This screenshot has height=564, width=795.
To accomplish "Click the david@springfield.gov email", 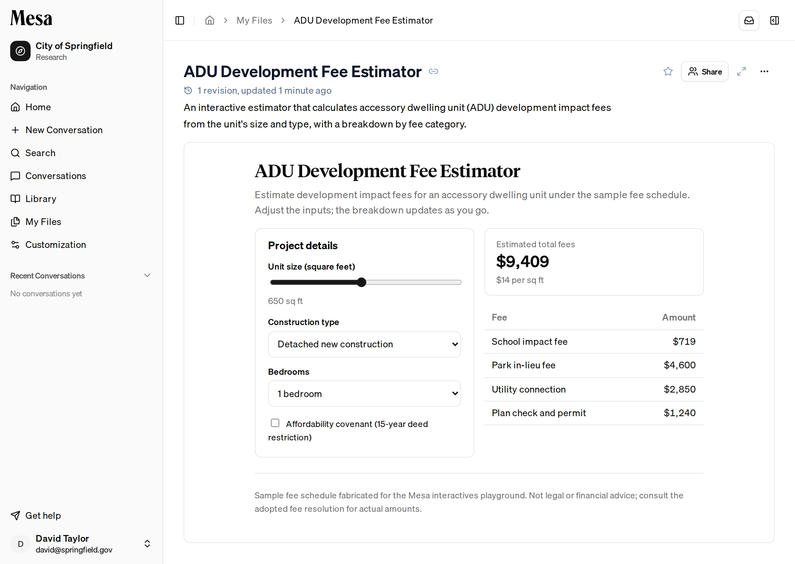I will pyautogui.click(x=74, y=550).
